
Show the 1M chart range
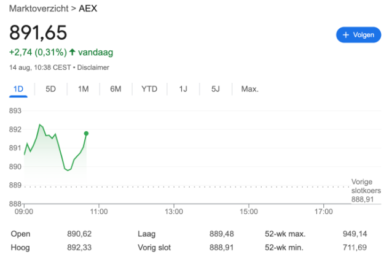click(x=84, y=89)
